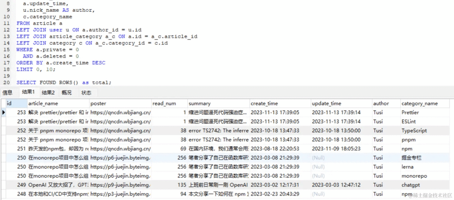The height and width of the screenshot is (200, 454).
Task: Click the summary starting 上班前日常刷一刷 OpenAI
Action: [x=219, y=185]
